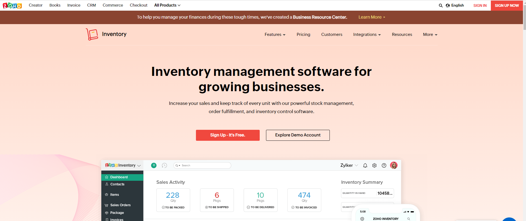The image size is (526, 221).
Task: Open the Commerce product link
Action: point(113,5)
